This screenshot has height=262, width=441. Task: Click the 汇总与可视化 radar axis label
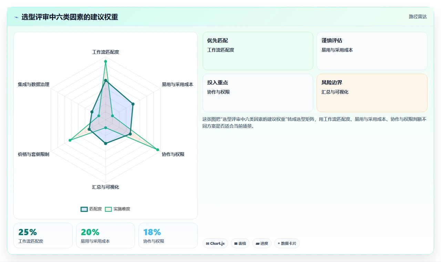(x=105, y=187)
